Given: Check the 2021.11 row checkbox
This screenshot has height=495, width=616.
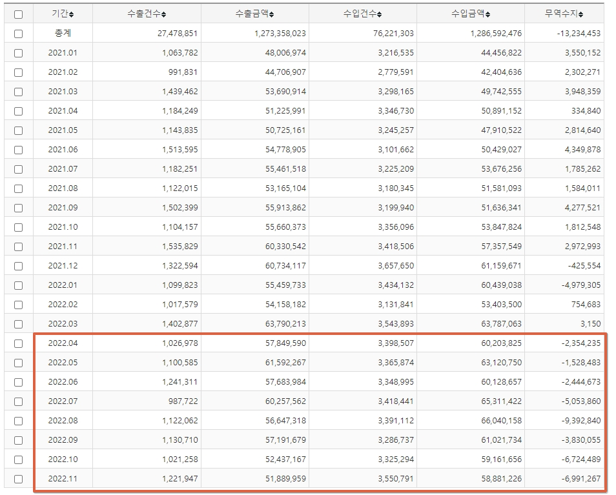Looking at the screenshot, I should point(19,247).
